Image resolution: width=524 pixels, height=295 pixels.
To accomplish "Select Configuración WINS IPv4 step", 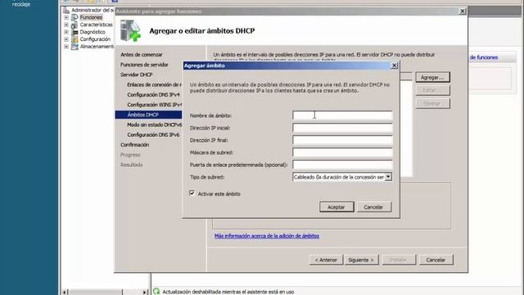I will point(155,105).
